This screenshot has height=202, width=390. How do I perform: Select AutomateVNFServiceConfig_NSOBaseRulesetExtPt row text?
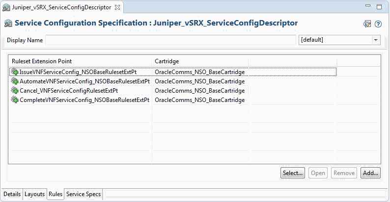[84, 81]
